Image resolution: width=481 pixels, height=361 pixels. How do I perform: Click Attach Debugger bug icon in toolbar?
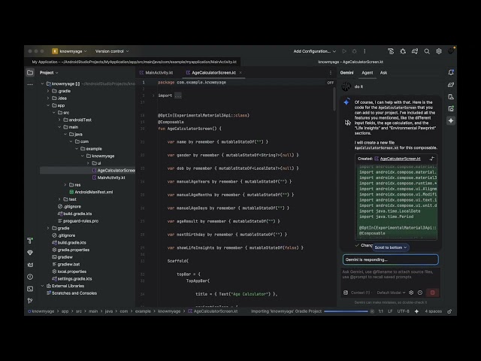click(x=403, y=51)
